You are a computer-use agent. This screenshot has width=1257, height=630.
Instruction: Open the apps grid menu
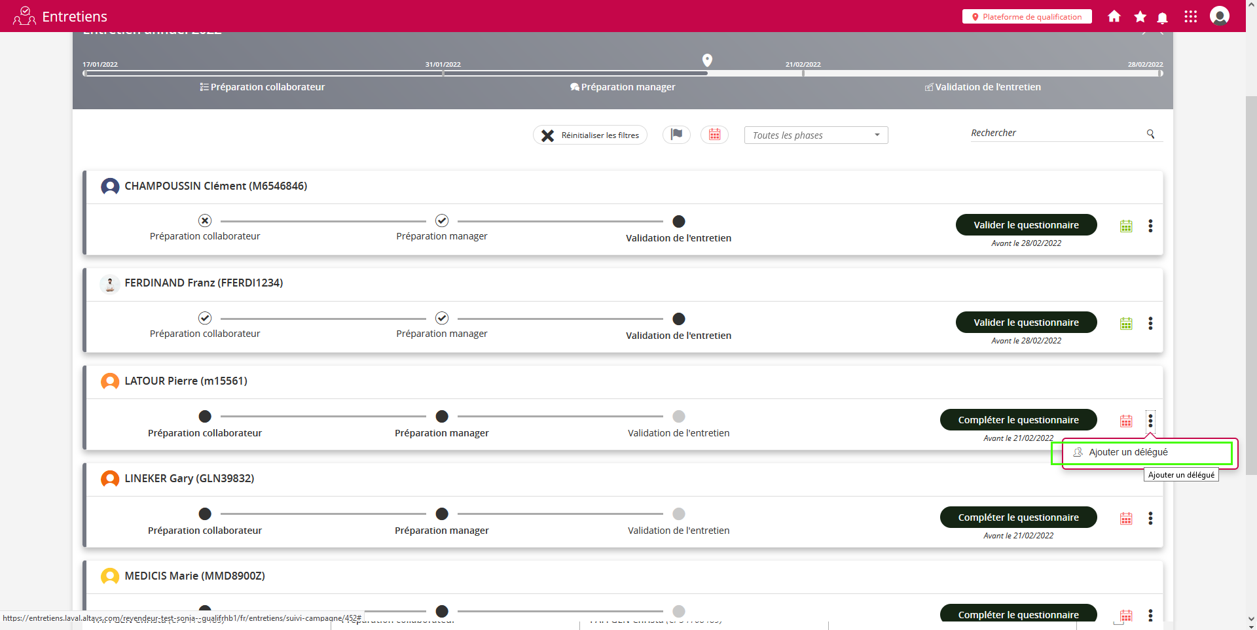pos(1190,16)
